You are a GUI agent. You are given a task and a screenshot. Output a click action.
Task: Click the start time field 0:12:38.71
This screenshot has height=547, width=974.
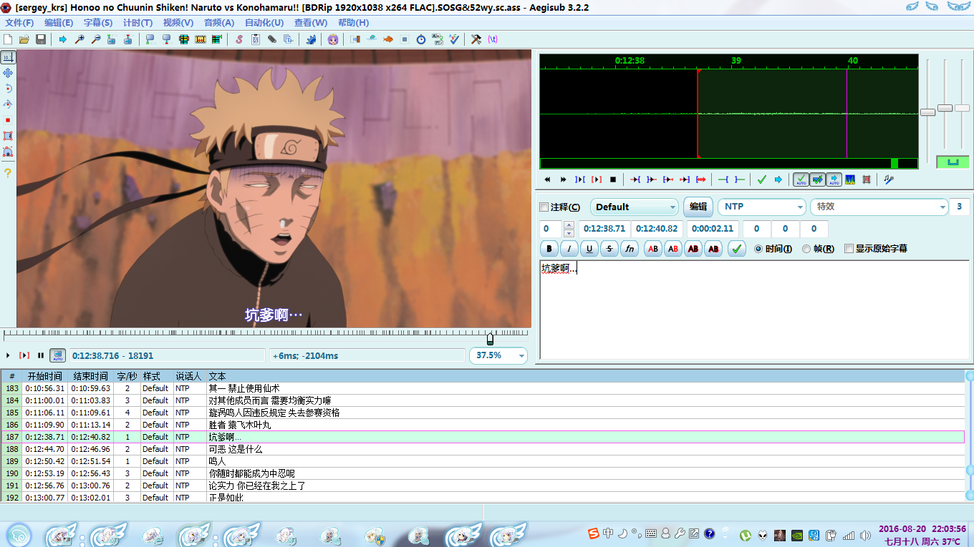[604, 229]
